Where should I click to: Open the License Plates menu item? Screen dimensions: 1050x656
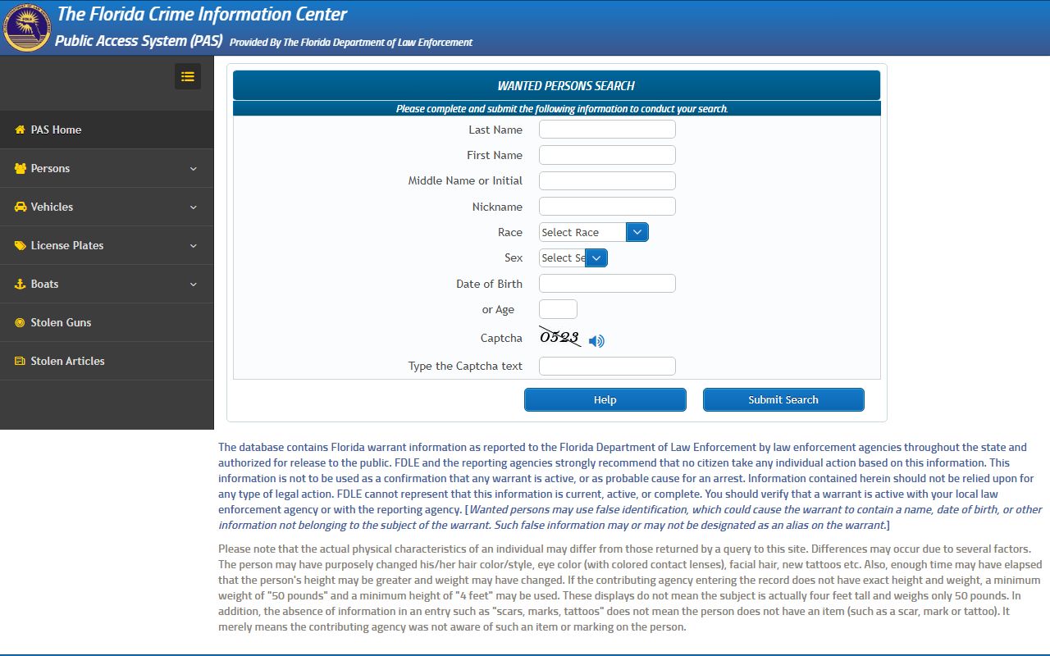[x=107, y=245]
